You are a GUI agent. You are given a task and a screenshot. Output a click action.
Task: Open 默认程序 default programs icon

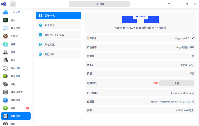[x=5, y=28]
